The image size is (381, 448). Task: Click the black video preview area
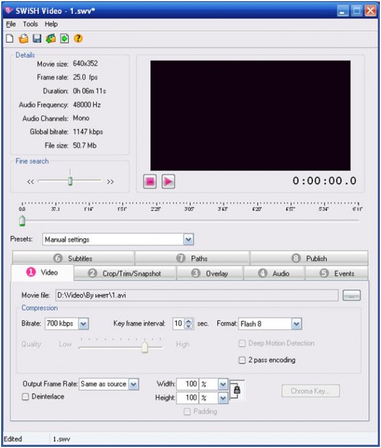tap(250, 115)
